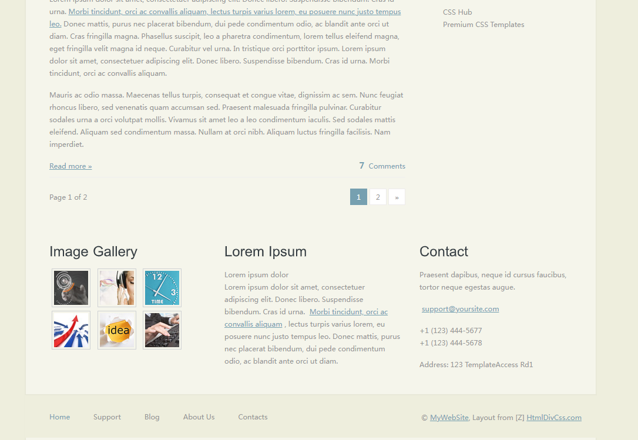Open the Premium CSS Templates sidebar link
This screenshot has width=638, height=440.
tap(483, 25)
